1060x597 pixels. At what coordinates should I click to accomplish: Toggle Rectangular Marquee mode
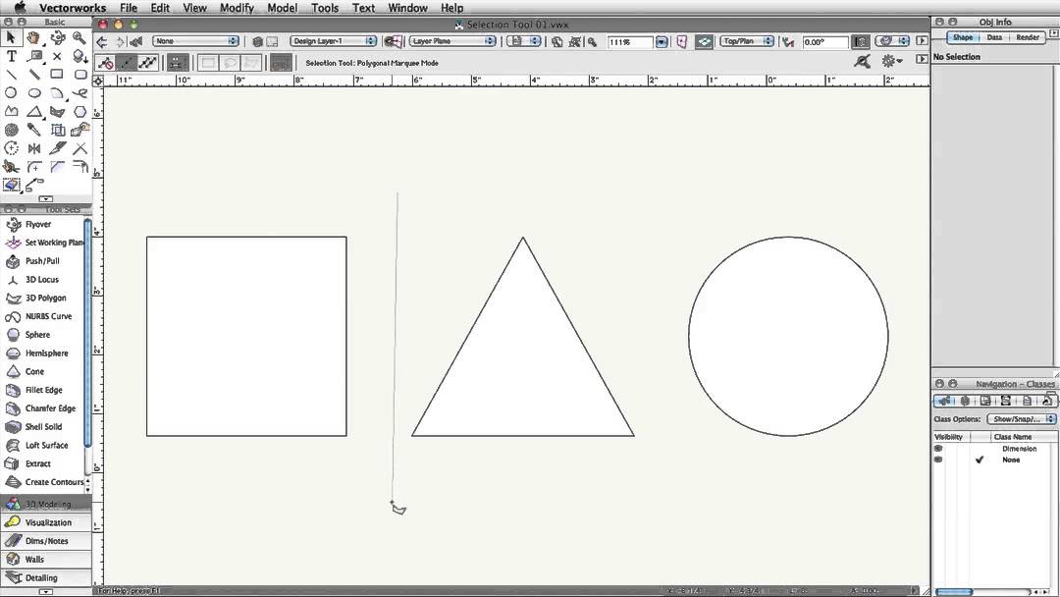pyautogui.click(x=208, y=63)
